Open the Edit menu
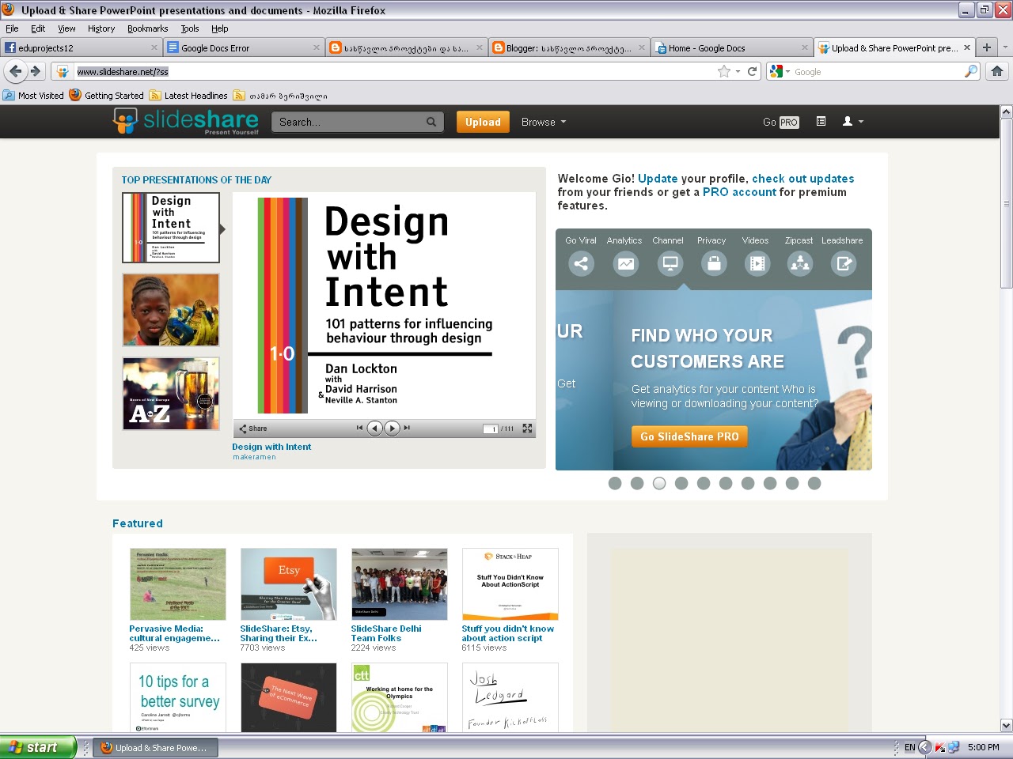 [x=38, y=28]
